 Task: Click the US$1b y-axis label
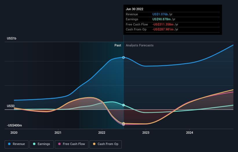(12, 38)
